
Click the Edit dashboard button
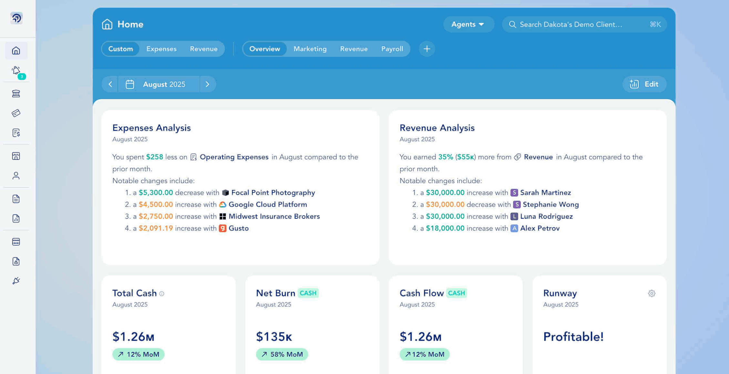(x=644, y=84)
